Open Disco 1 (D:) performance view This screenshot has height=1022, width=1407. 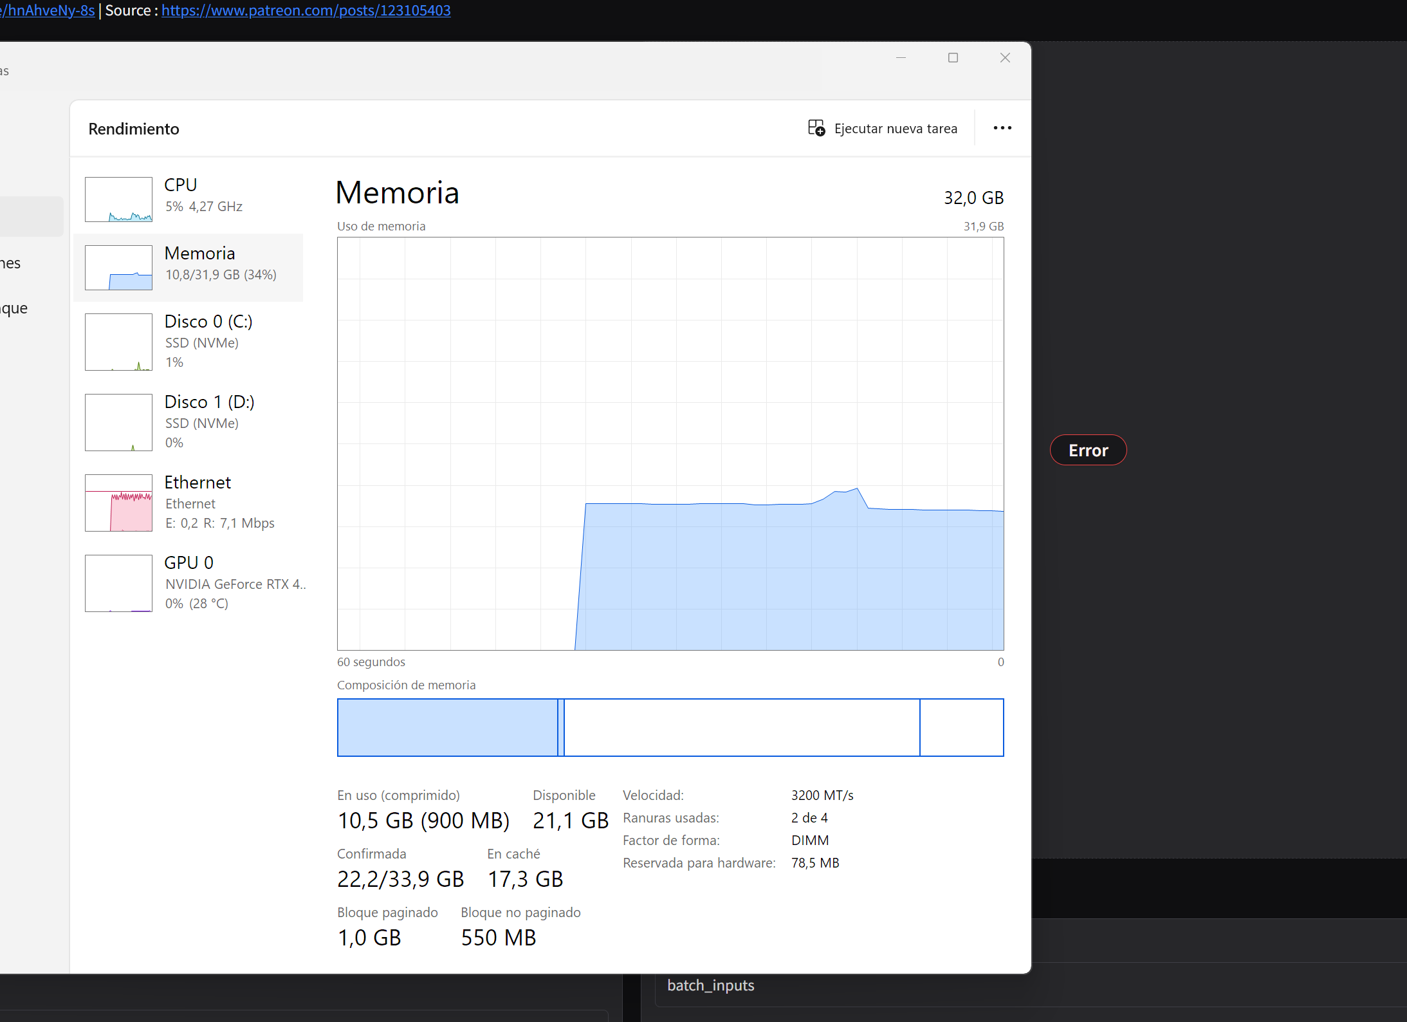[x=209, y=402]
